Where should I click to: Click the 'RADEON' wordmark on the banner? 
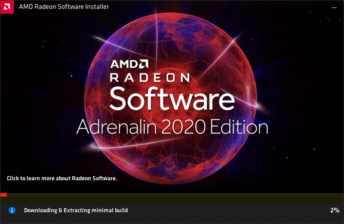(x=150, y=78)
